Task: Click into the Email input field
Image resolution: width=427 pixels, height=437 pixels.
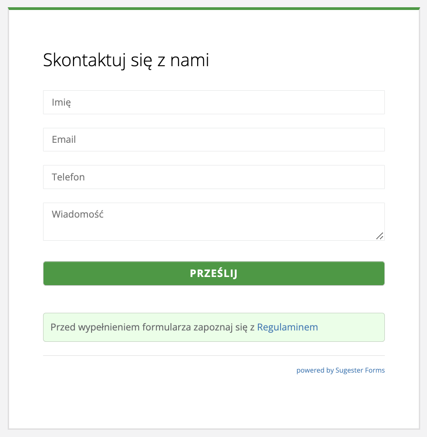Action: [x=213, y=140]
